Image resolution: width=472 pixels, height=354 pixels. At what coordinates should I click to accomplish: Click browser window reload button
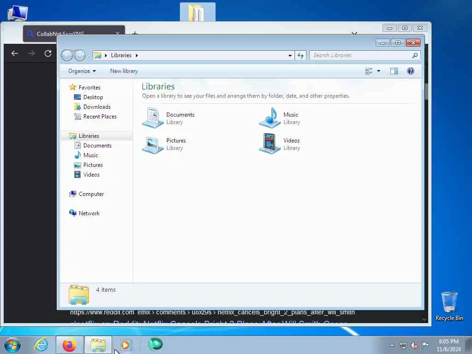click(x=48, y=53)
